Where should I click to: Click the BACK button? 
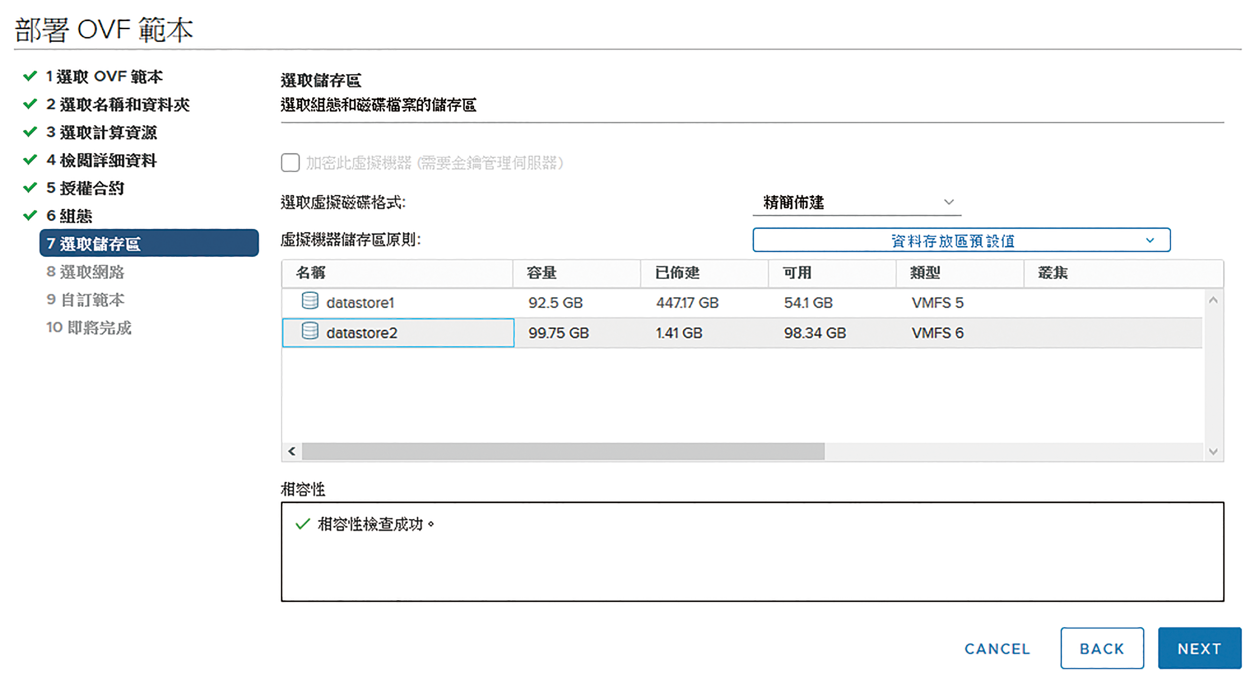(1102, 648)
